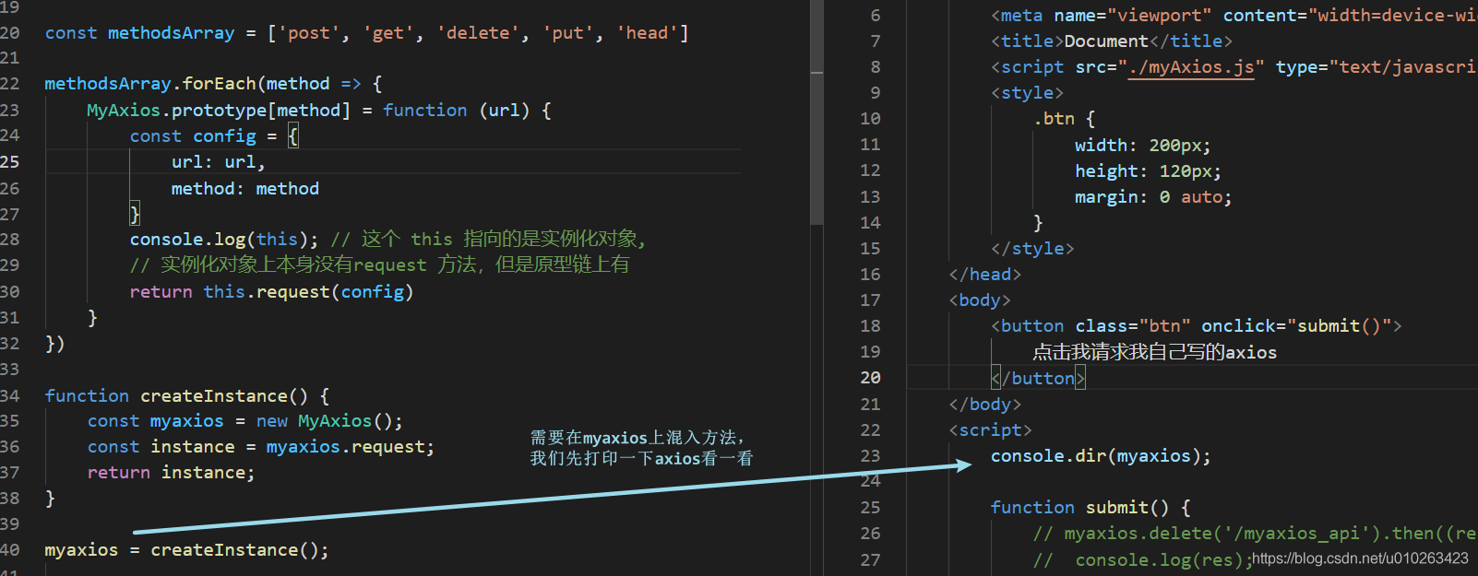Viewport: 1478px width, 576px height.
Task: Click the comment '实例化对象上本身没有request 方法'
Action: click(x=379, y=265)
